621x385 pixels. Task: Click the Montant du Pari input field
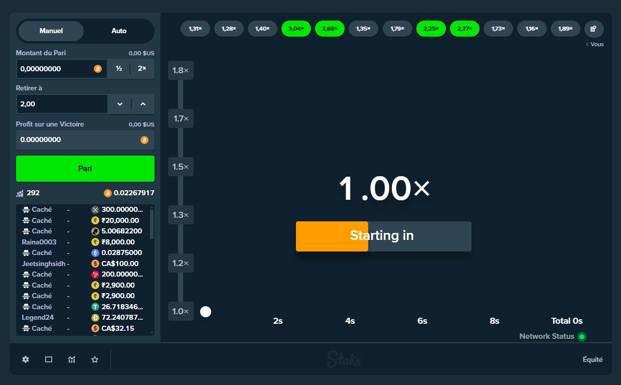[x=55, y=69]
